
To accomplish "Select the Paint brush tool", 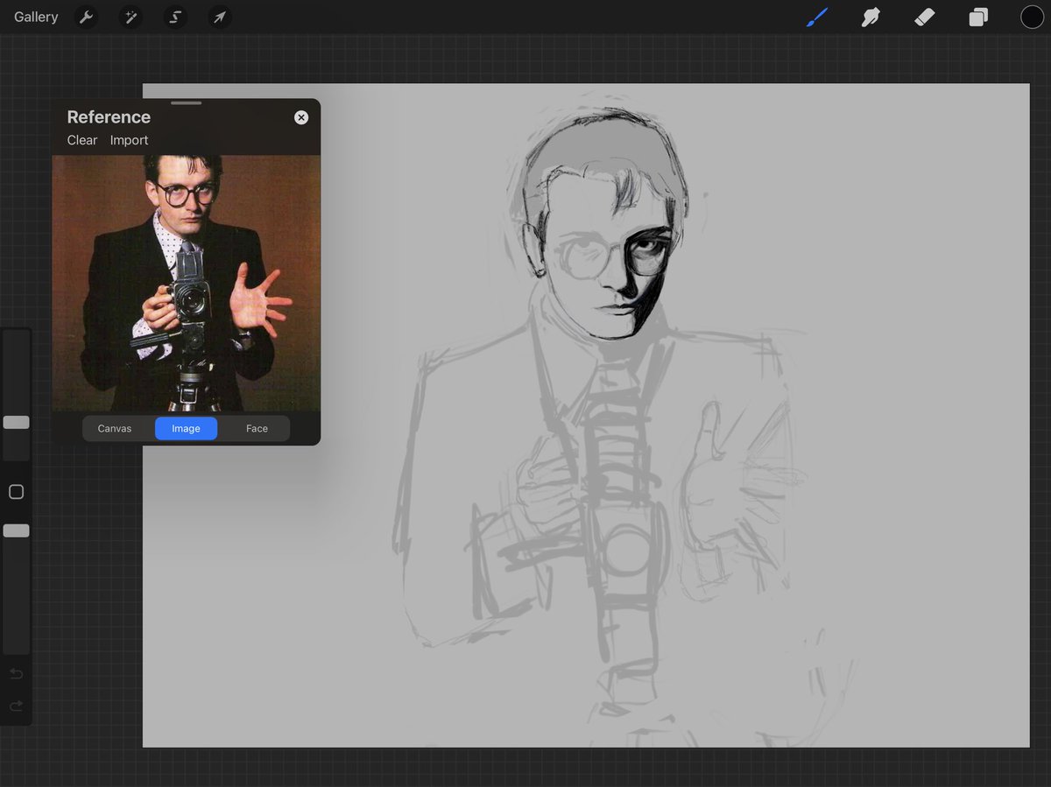I will [816, 17].
